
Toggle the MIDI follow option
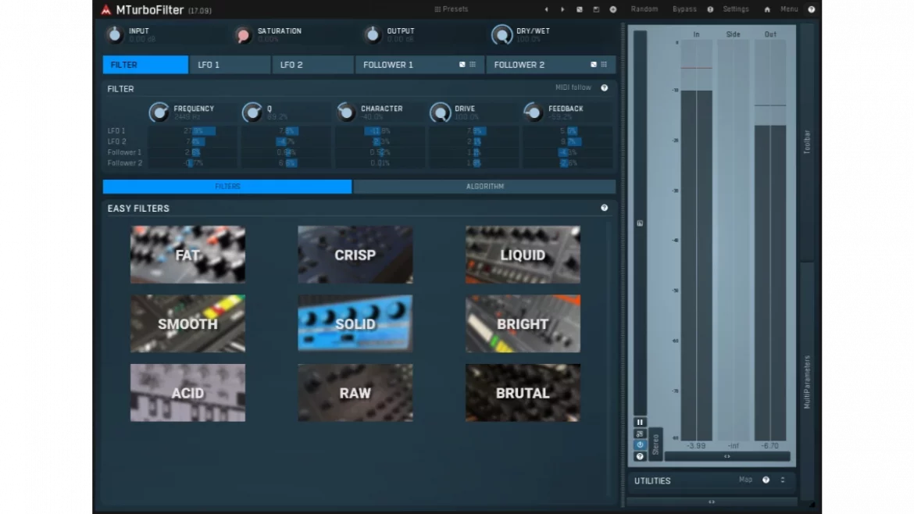click(573, 87)
